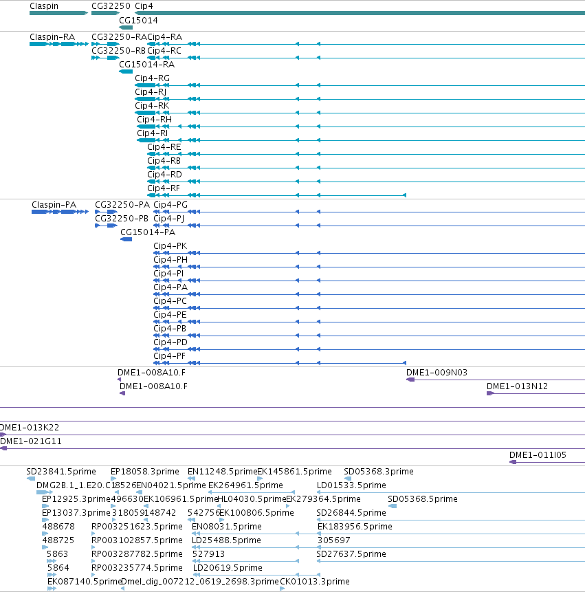The height and width of the screenshot is (592, 585).
Task: Click the Cip4-PC protein label
Action: tap(170, 301)
